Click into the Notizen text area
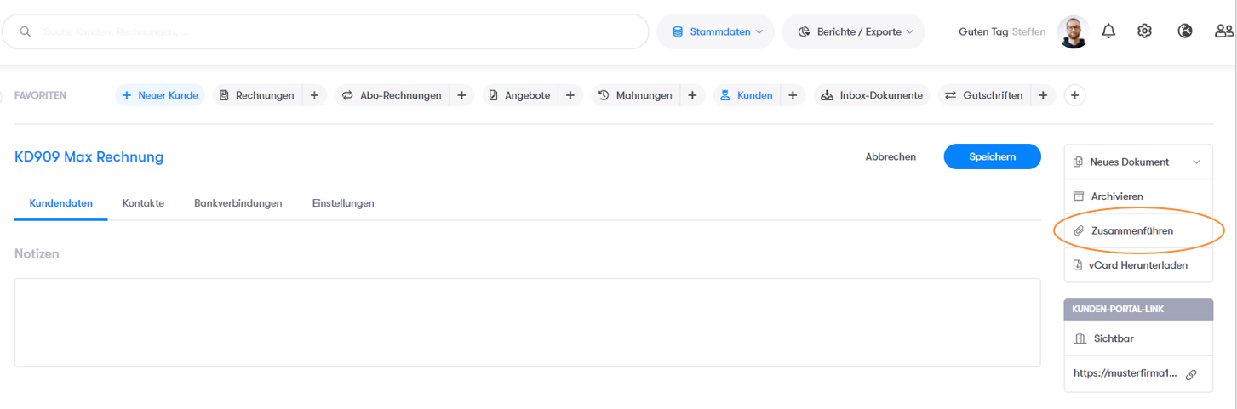The height and width of the screenshot is (409, 1237). 527,322
